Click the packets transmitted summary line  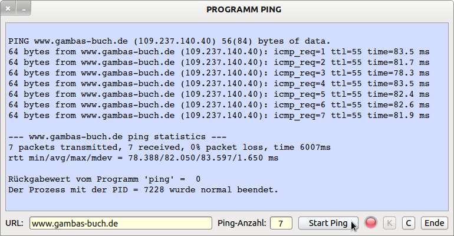pos(169,147)
